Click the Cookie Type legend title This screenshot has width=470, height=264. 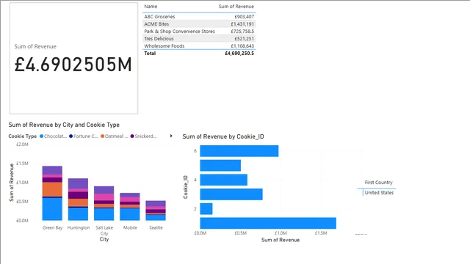coord(23,136)
